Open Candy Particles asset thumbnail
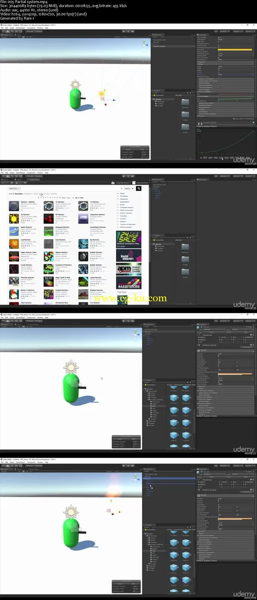Screen dimensions: 257x600 coord(14,269)
